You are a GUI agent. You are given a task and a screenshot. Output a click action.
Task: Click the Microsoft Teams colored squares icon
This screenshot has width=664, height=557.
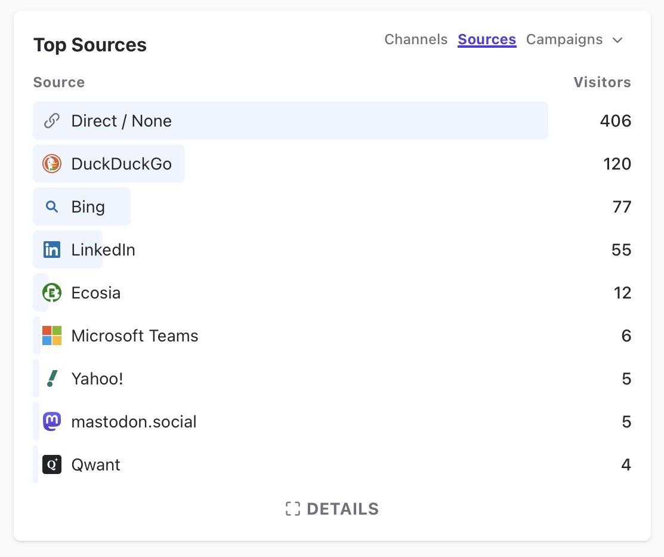[x=52, y=336]
